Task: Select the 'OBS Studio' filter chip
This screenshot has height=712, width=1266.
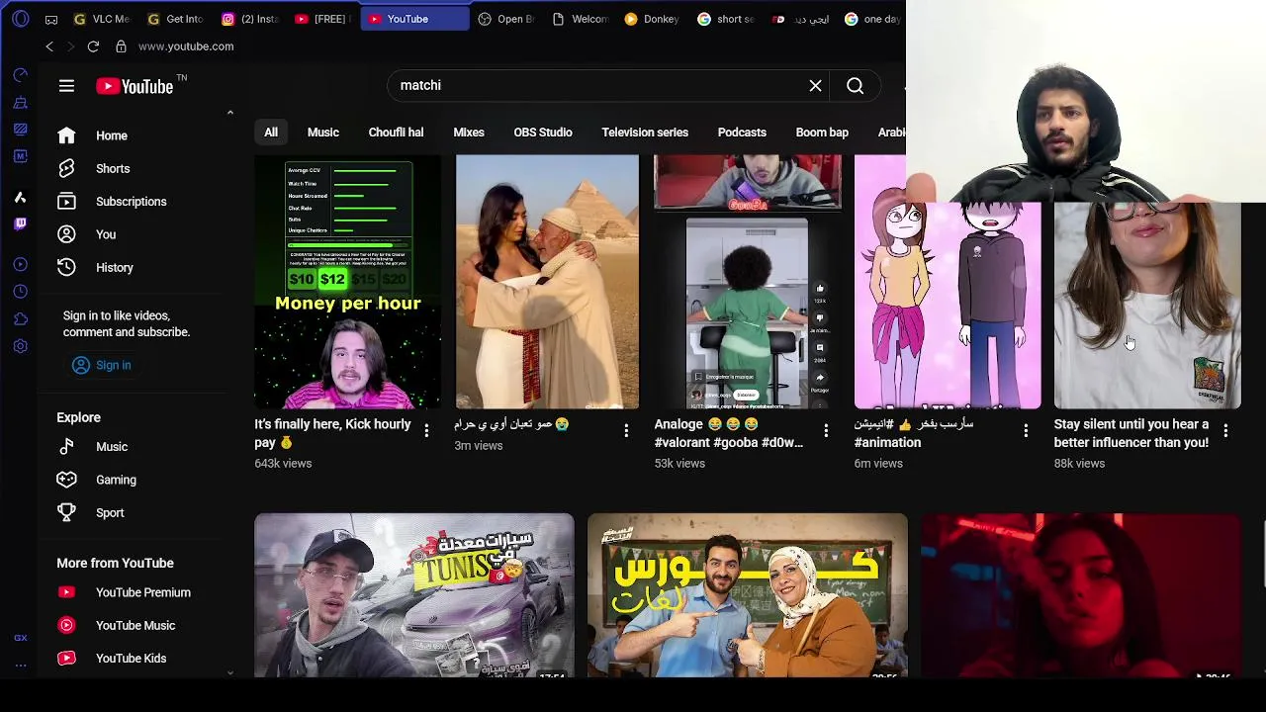Action: pos(543,133)
